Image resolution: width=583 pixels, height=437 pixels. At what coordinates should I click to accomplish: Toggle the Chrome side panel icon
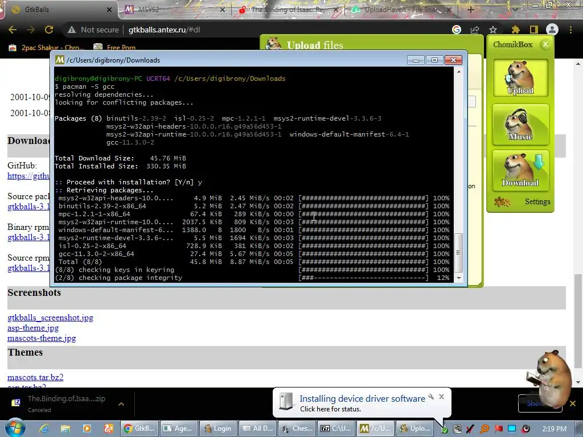click(x=534, y=30)
